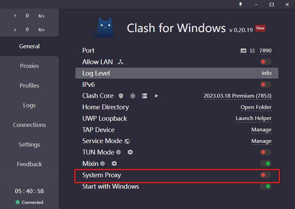Open the Profiles section
The width and height of the screenshot is (295, 209).
pos(29,86)
